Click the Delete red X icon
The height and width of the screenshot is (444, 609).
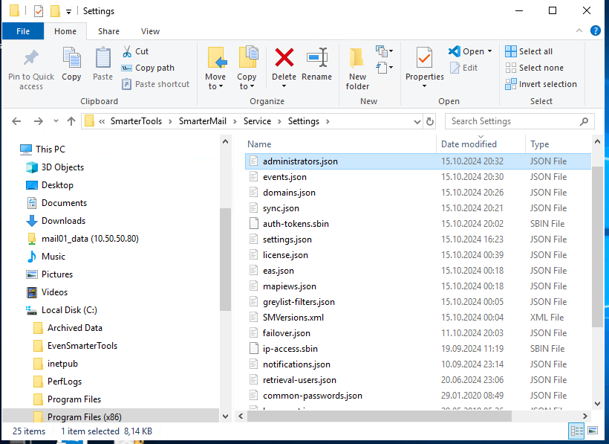point(284,59)
